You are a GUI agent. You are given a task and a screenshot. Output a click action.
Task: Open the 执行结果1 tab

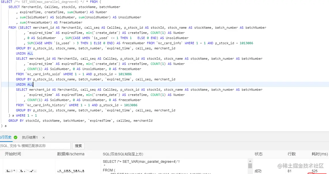point(30,138)
